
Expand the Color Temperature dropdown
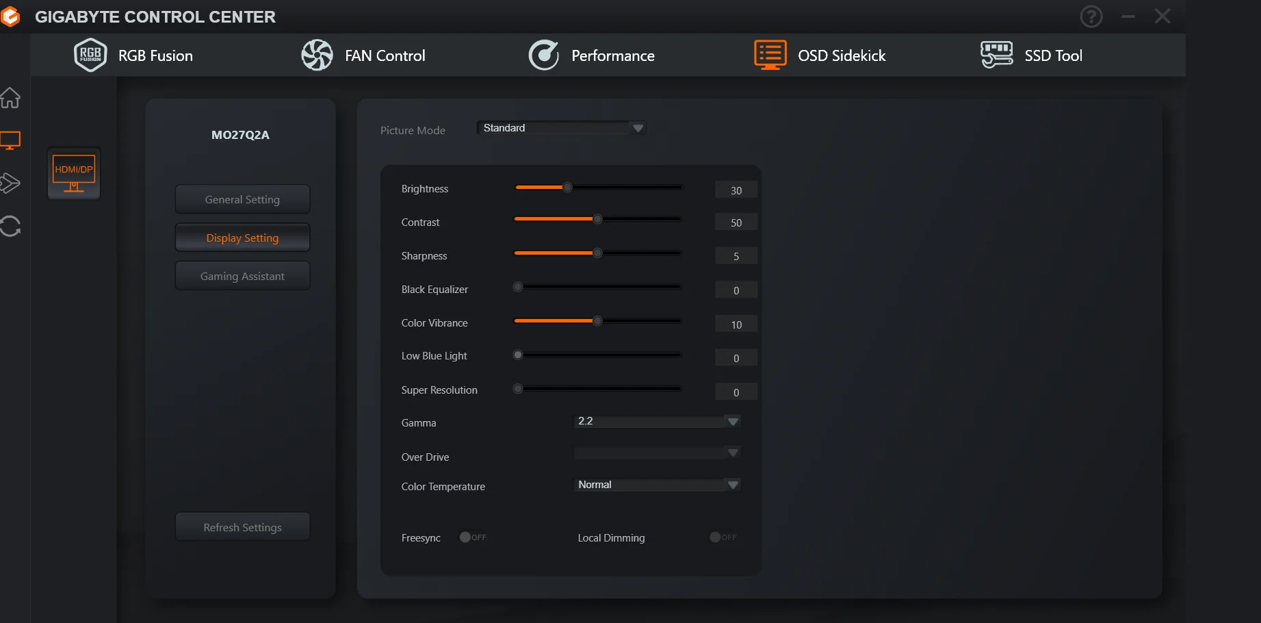point(657,485)
